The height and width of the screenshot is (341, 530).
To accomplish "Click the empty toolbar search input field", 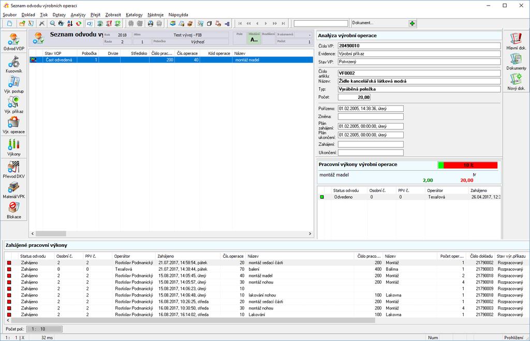I will (x=321, y=23).
